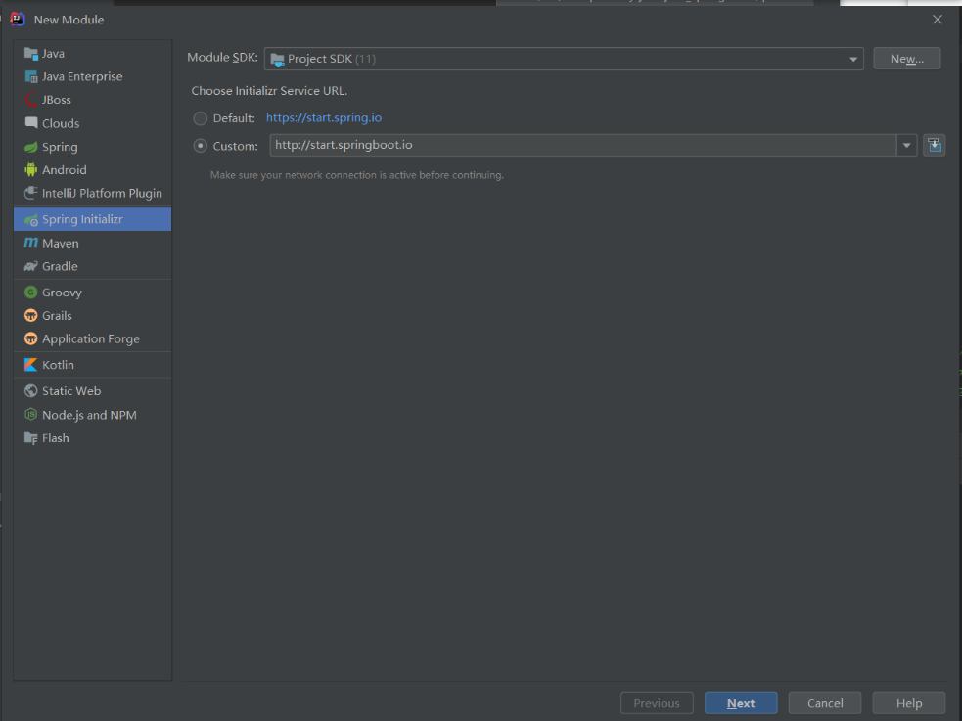Click the Maven m icon

30,243
